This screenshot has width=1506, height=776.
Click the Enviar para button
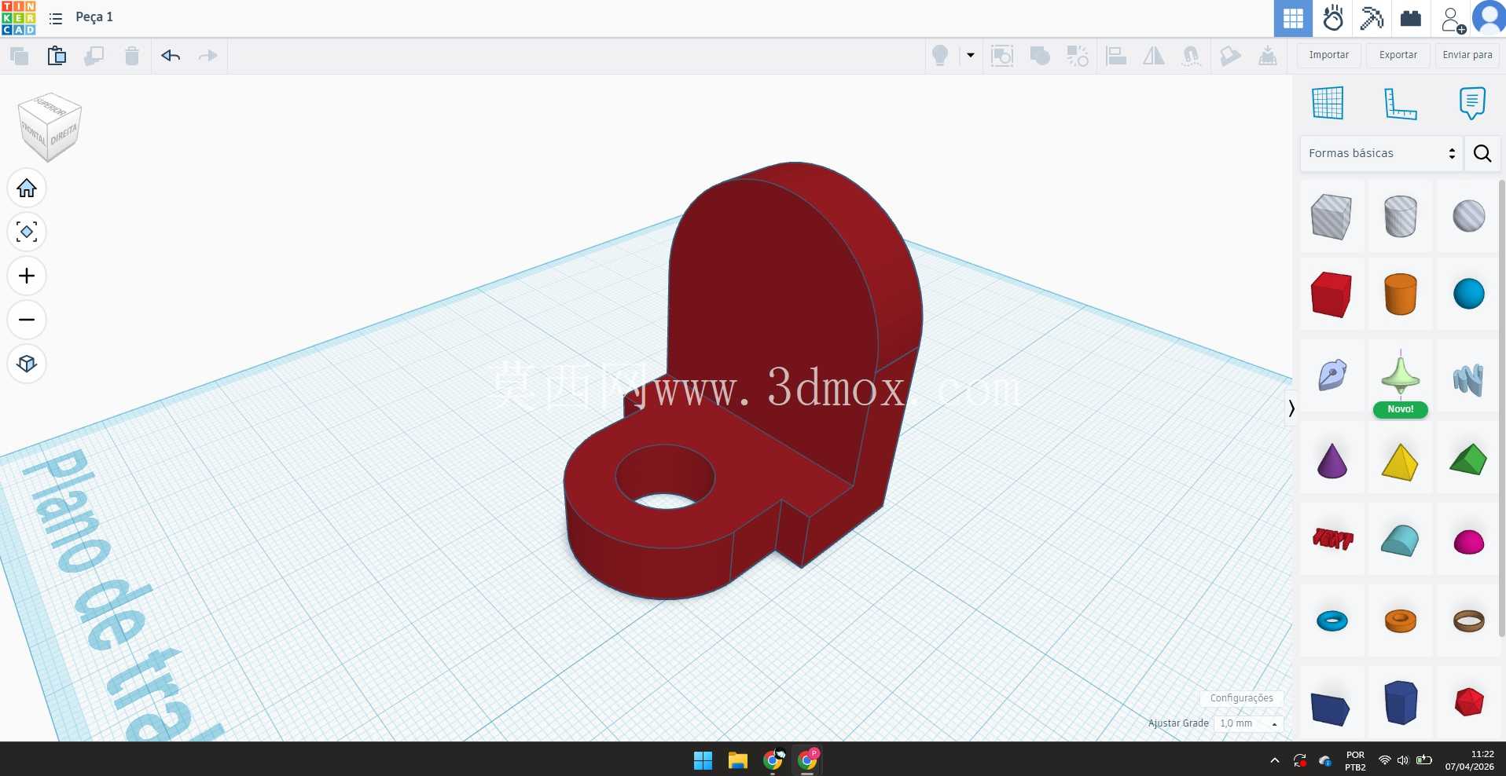click(x=1467, y=55)
